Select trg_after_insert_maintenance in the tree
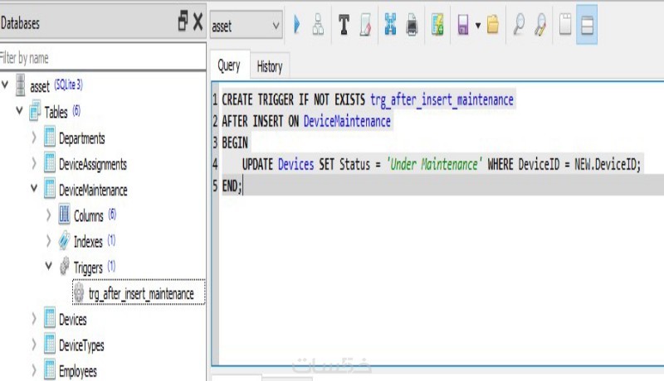Viewport: 664px width, 381px height. pyautogui.click(x=141, y=293)
